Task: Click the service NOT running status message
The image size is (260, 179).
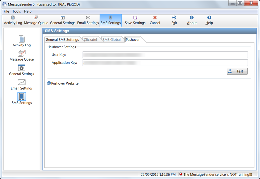Action: pyautogui.click(x=218, y=174)
